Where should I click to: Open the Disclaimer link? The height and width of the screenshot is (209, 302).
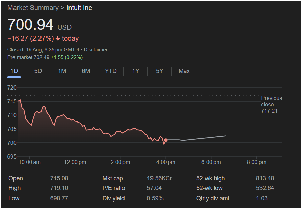(95, 50)
